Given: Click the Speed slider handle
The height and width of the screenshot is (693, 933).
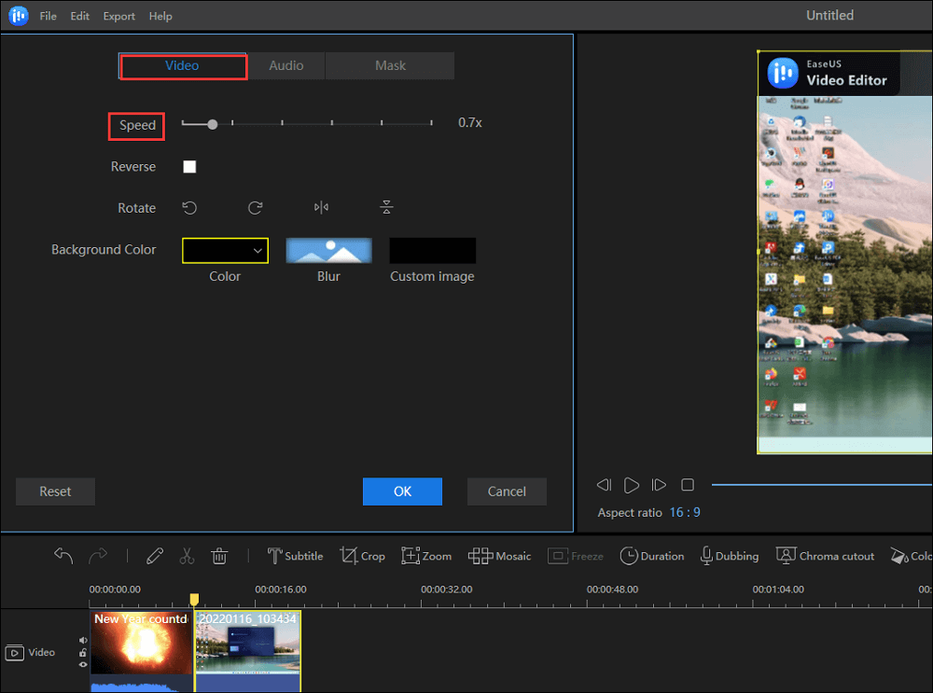Looking at the screenshot, I should 213,123.
